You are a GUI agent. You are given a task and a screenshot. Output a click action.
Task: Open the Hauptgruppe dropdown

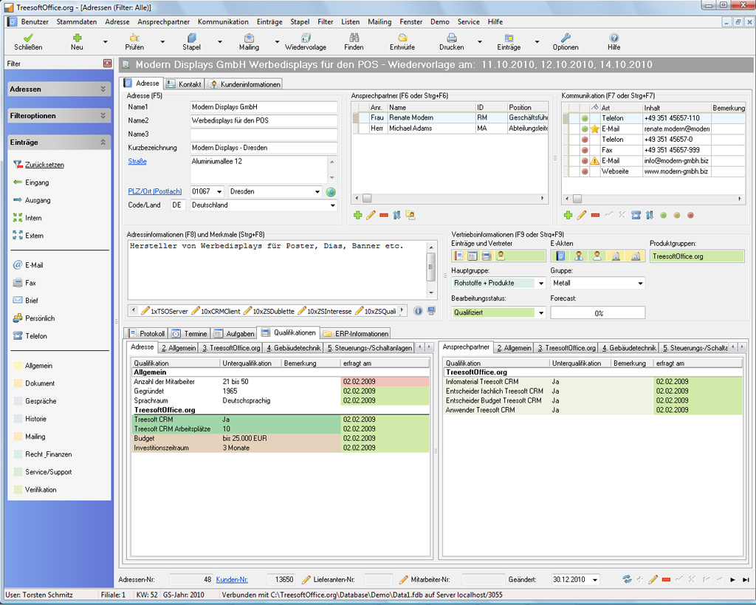[540, 283]
